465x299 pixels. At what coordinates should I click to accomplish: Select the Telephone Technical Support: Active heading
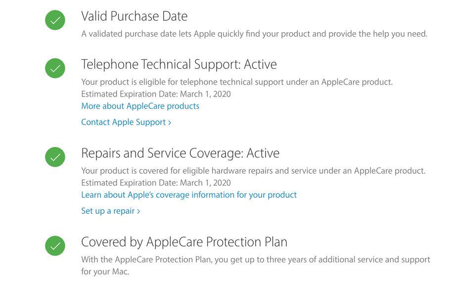pos(179,64)
